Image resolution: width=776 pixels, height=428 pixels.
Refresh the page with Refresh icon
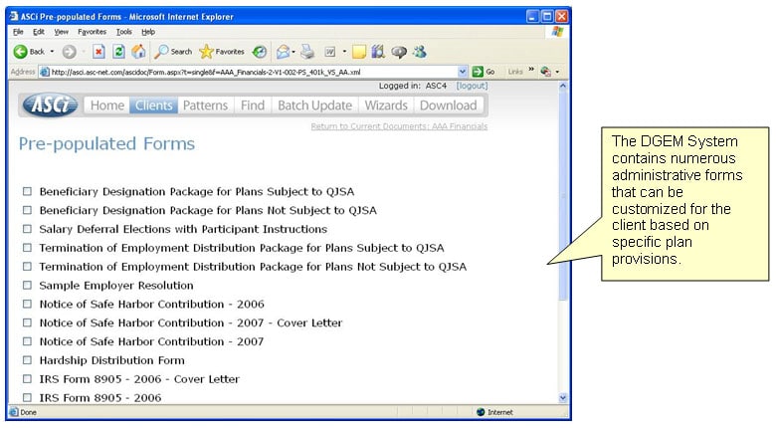(118, 52)
